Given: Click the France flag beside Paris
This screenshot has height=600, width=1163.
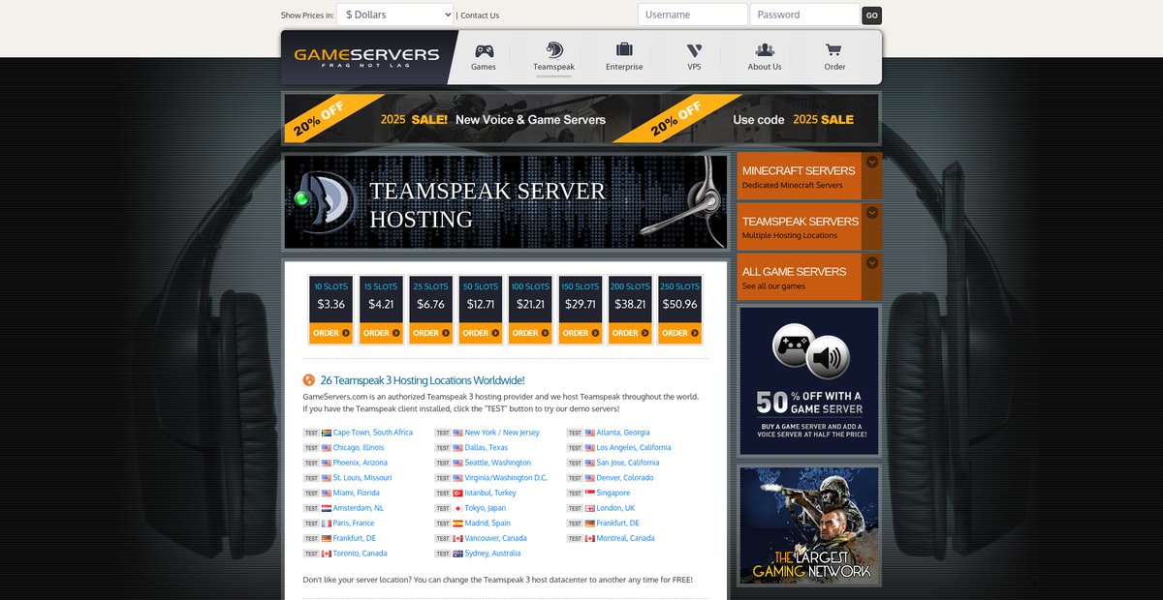Looking at the screenshot, I should [x=327, y=523].
